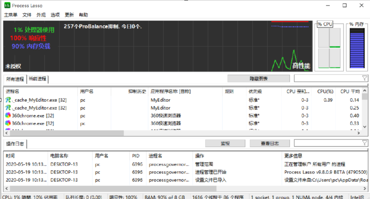
Task: Click the 队列长度 status bar entry
Action: pyautogui.click(x=84, y=197)
